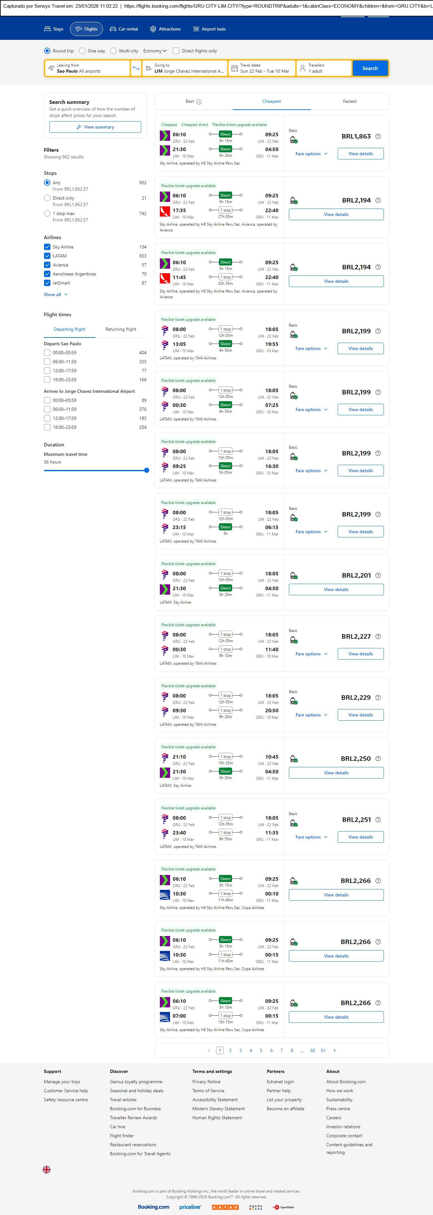Select the One way radio option
The width and height of the screenshot is (433, 1215).
coord(82,51)
